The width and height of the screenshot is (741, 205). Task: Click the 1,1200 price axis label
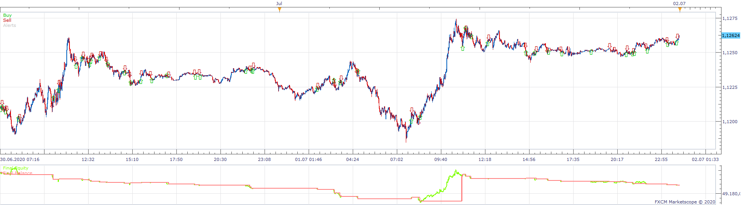(x=730, y=122)
